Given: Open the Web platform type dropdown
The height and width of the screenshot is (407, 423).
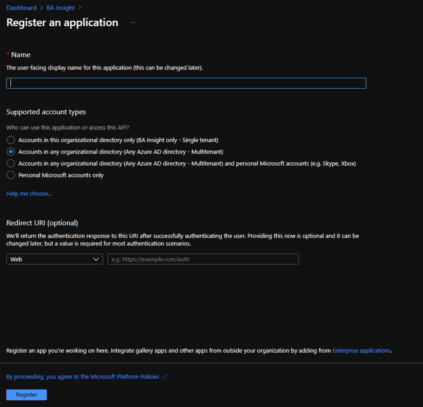Looking at the screenshot, I should (54, 259).
